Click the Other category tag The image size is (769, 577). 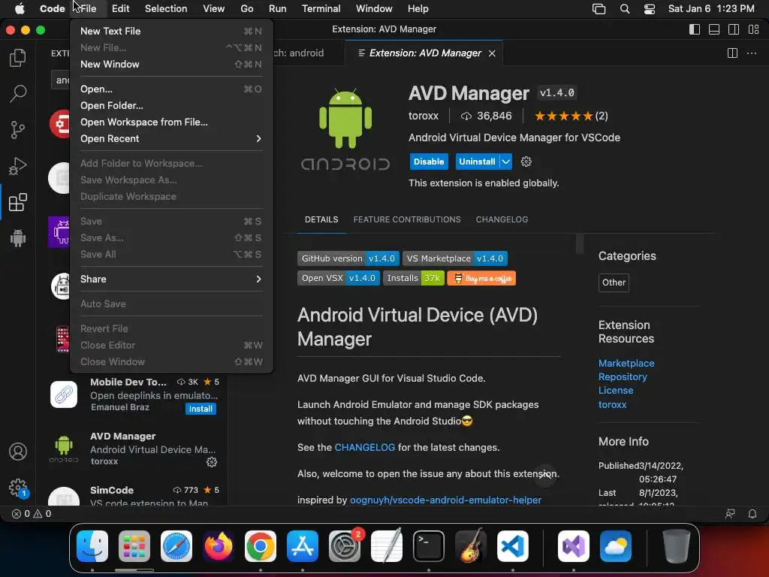pos(614,282)
